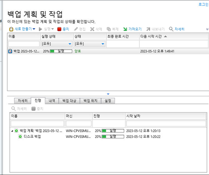This screenshot has height=175, width=209.
Task: Switch to the 백업 대상 tab
Action: tap(69, 101)
